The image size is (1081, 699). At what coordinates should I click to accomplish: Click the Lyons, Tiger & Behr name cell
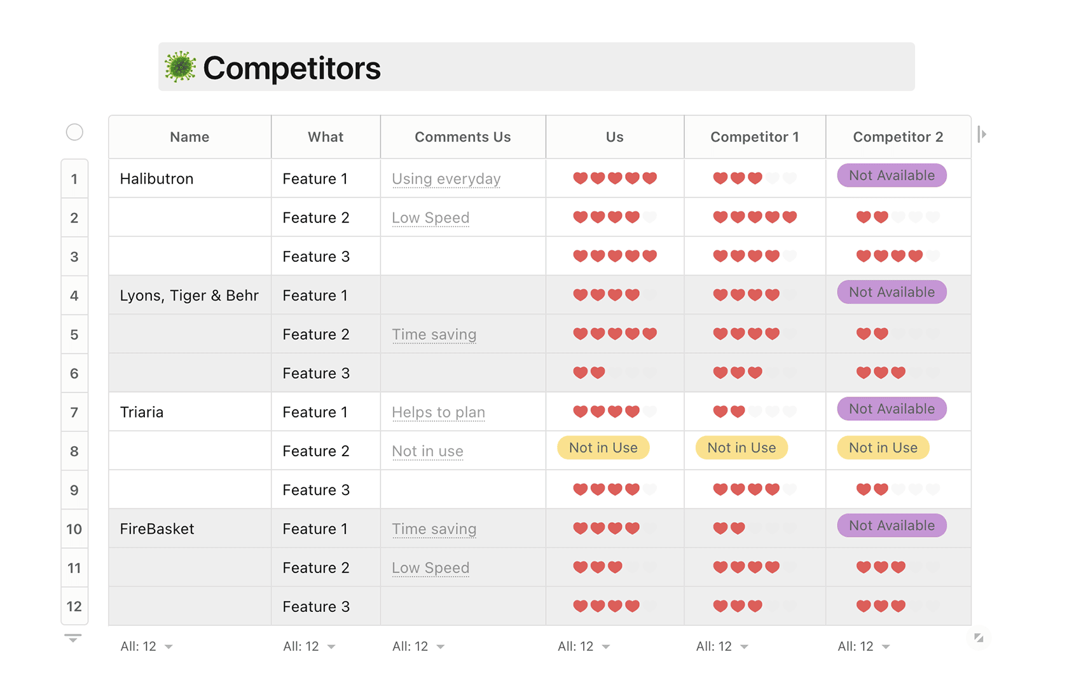[x=189, y=295]
